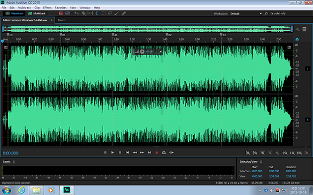Click the View Duration value 2:58.703
This screenshot has height=195, width=313.
click(291, 176)
